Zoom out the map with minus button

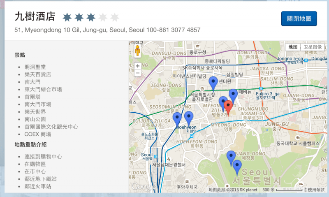[138, 73]
